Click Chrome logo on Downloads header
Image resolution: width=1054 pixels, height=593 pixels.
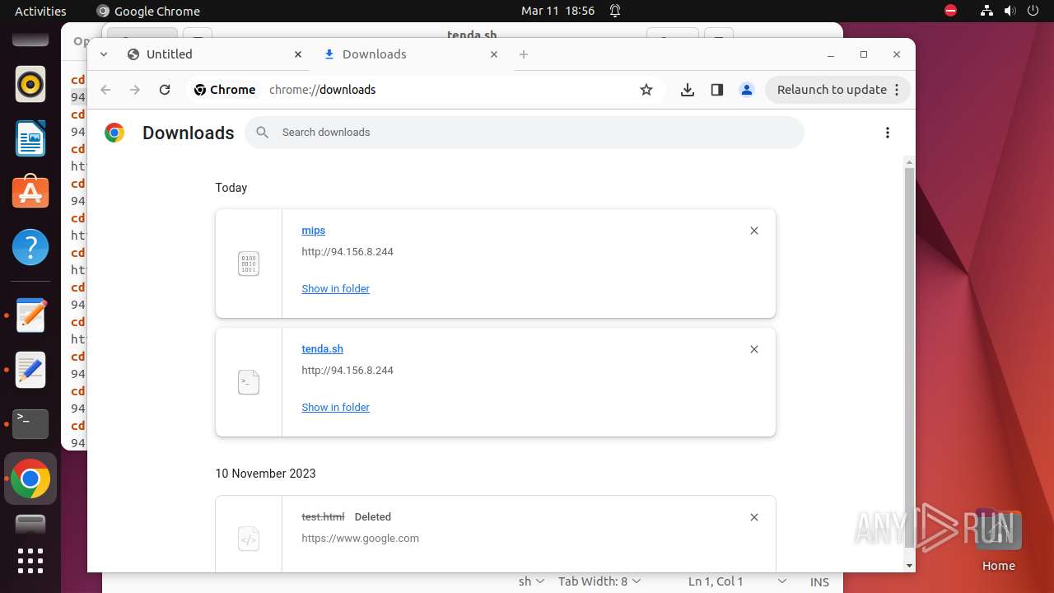[x=114, y=133]
